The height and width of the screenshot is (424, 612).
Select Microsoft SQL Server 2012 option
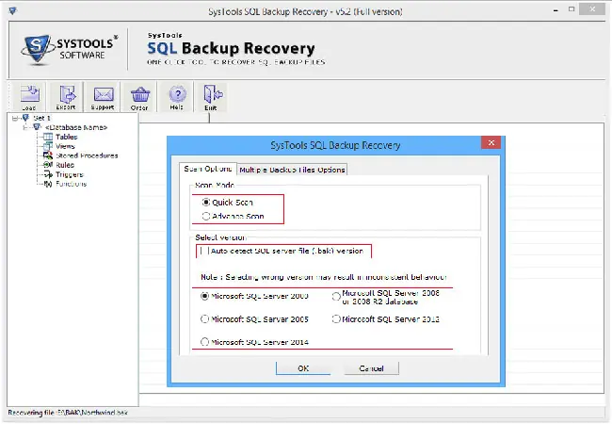[336, 319]
